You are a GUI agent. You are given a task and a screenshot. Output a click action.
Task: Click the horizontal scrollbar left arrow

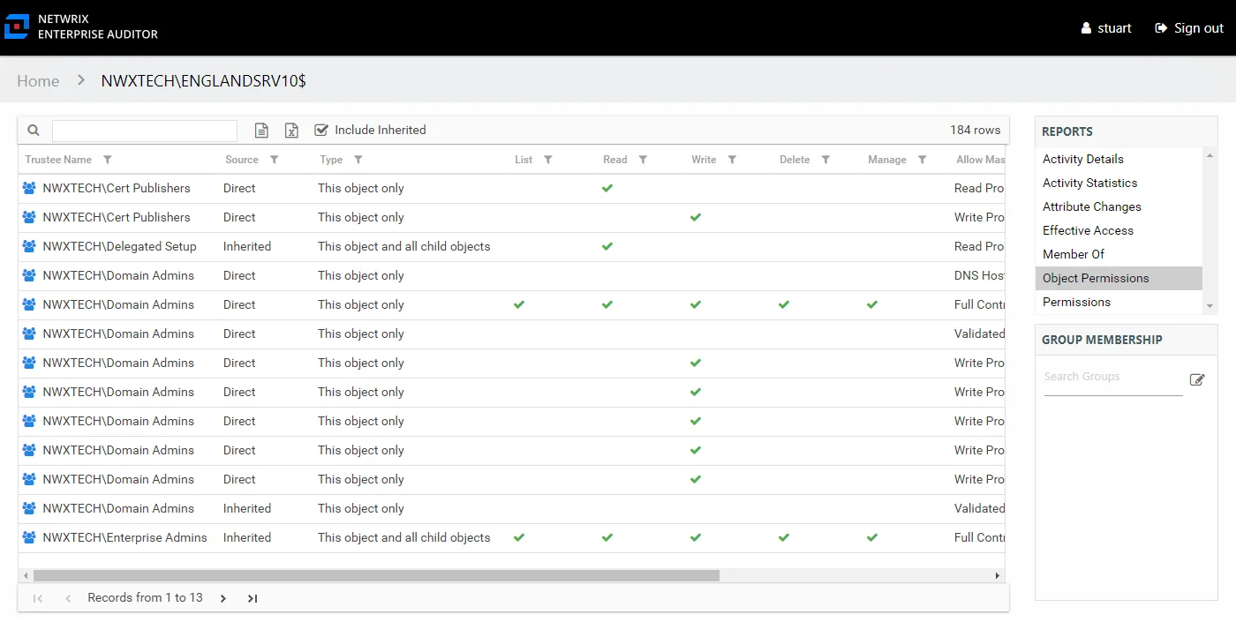26,575
